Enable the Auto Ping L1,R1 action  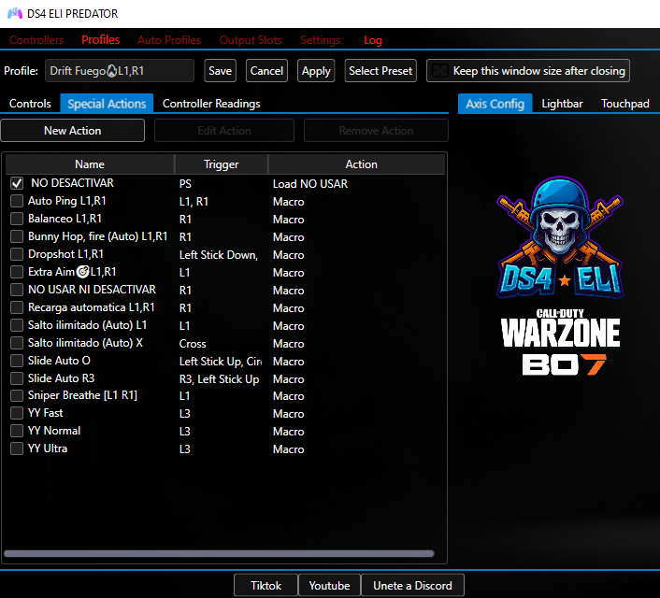[x=17, y=201]
